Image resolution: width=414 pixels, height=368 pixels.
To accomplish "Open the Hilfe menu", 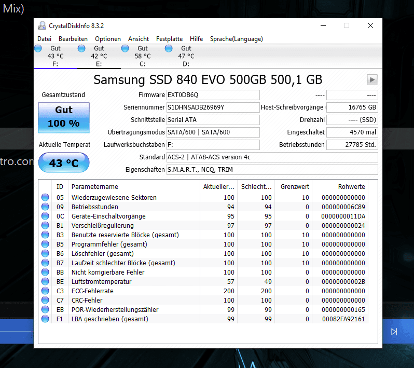I will coord(196,39).
